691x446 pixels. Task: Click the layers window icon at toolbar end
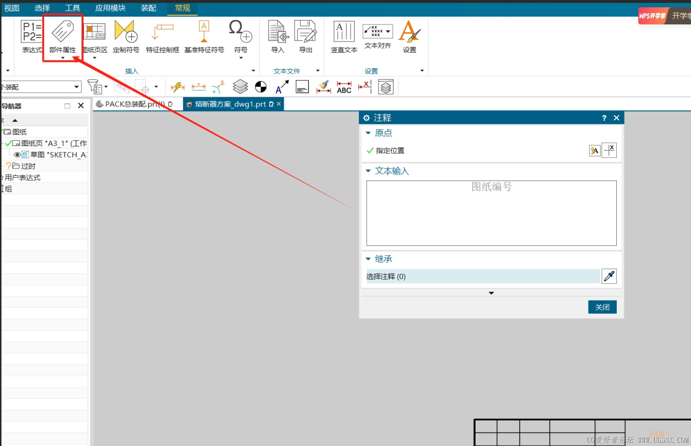(386, 87)
